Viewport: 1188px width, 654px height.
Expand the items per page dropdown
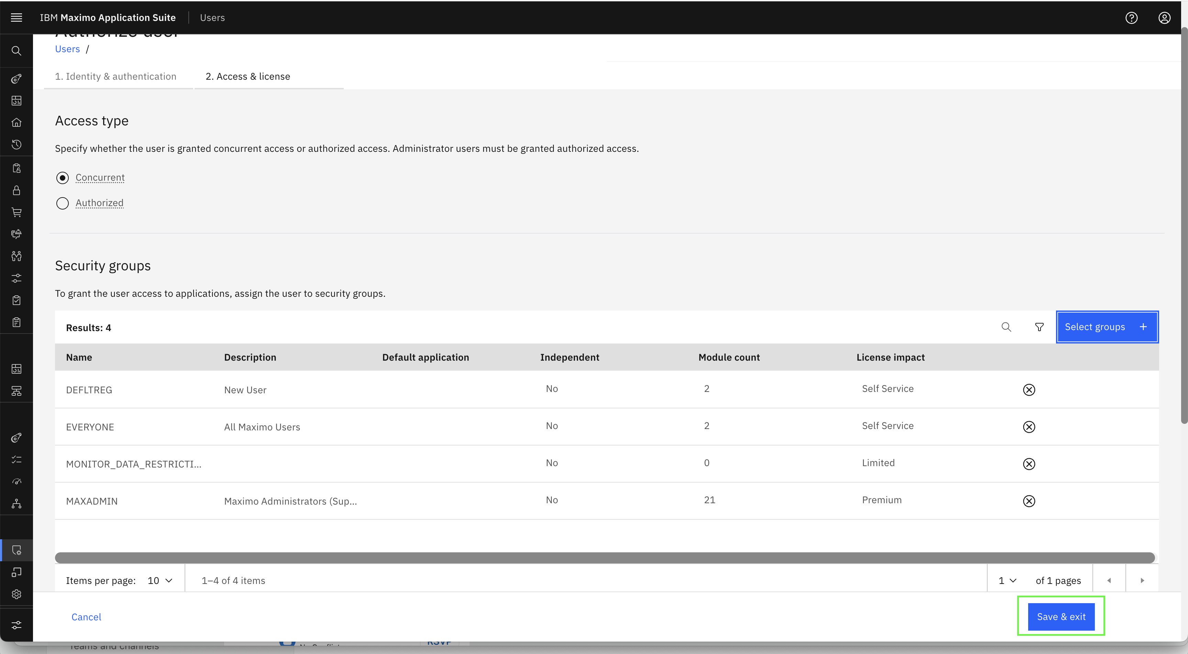(x=160, y=580)
